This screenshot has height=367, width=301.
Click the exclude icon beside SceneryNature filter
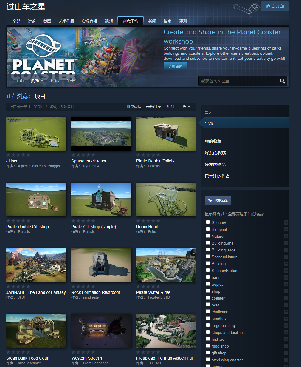click(x=286, y=257)
